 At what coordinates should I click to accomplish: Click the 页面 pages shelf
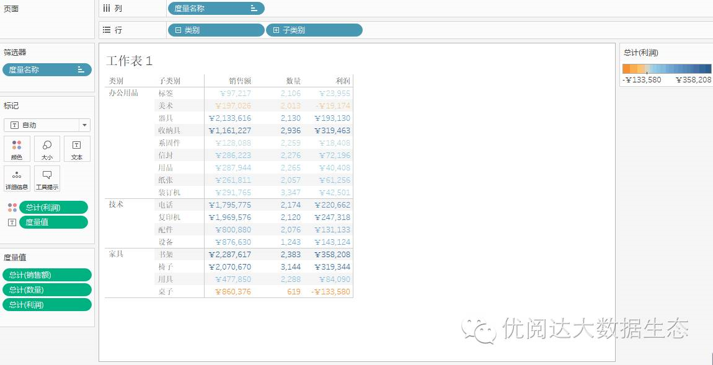point(47,20)
